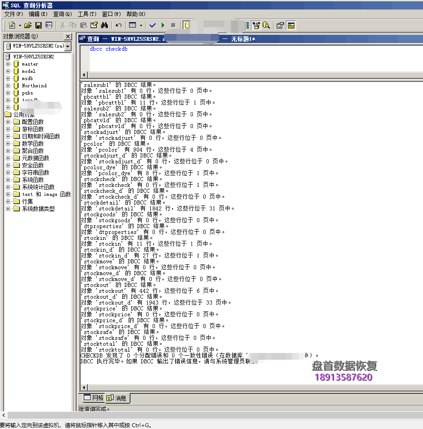Expand the 日期和时间函数 folder
Image resolution: width=423 pixels, height=429 pixels.
[x=8, y=136]
